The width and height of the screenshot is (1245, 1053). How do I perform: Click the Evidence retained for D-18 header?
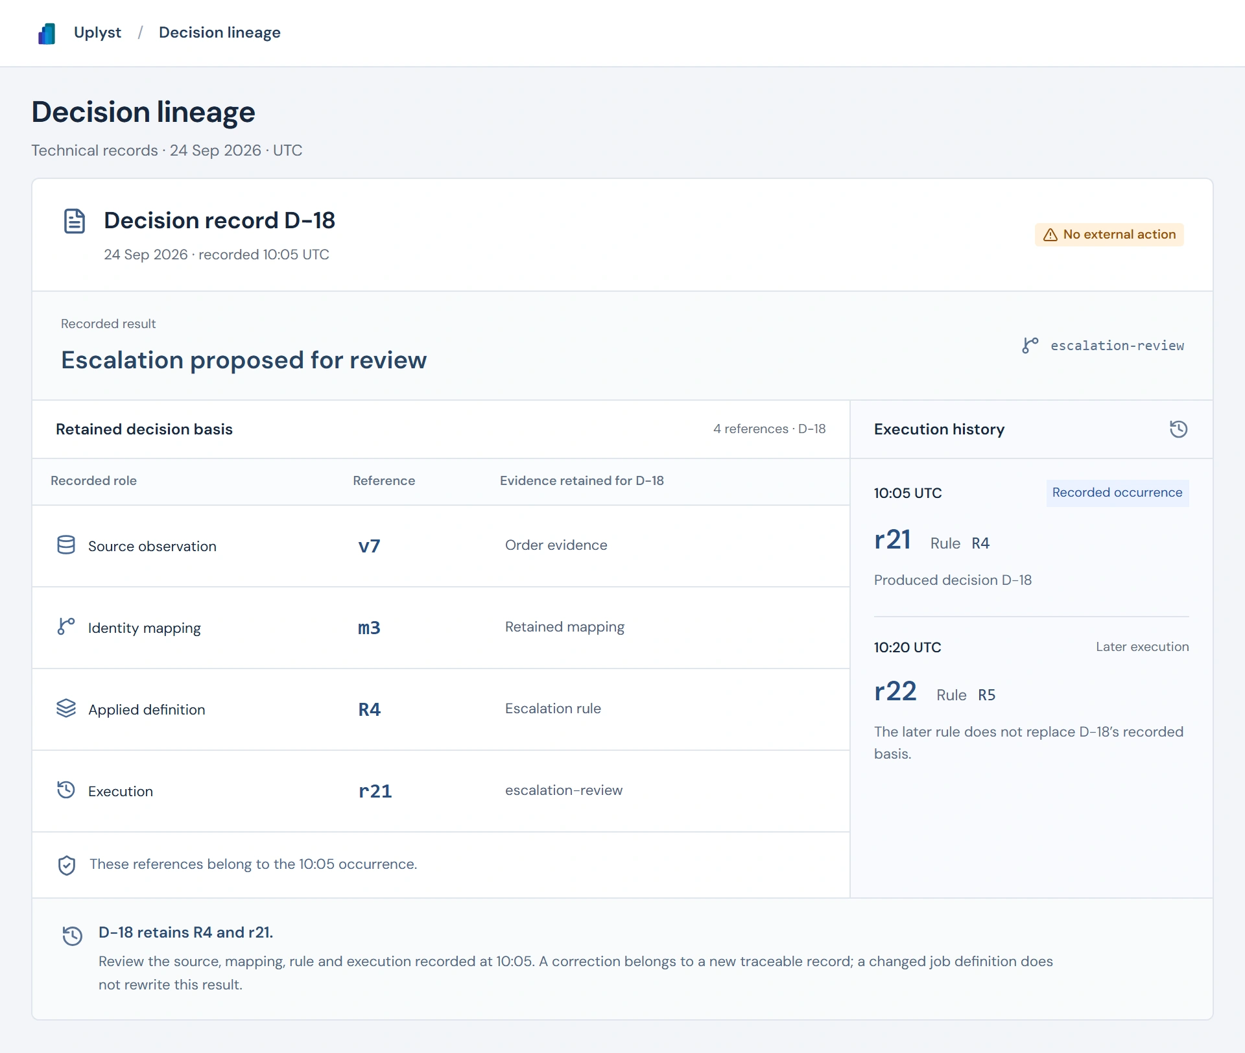pos(582,480)
